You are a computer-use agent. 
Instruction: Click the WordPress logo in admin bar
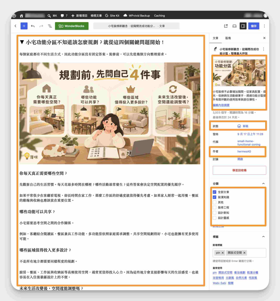click(14, 16)
